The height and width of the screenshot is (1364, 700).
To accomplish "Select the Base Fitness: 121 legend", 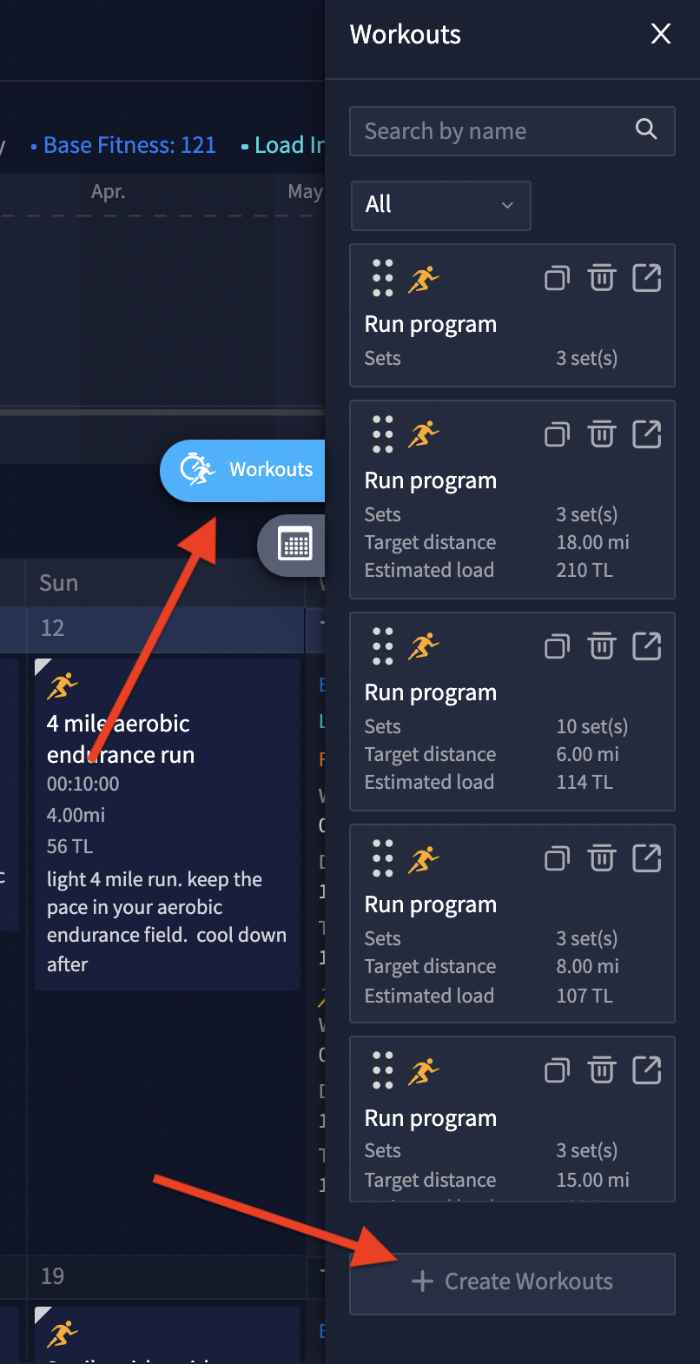I will click(x=123, y=145).
